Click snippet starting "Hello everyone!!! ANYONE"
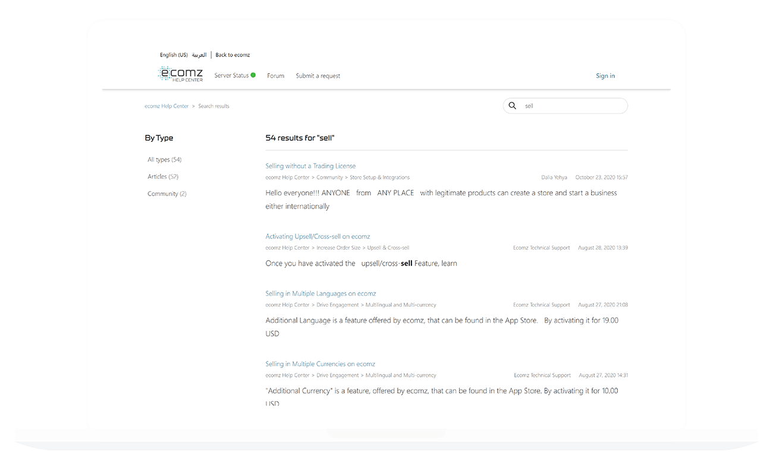This screenshot has height=469, width=773. (441, 199)
